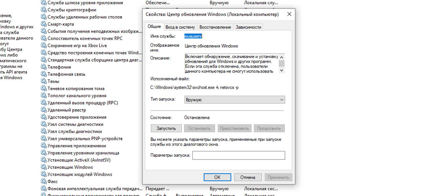432x196 pixels.
Task: Click Обеспечи... cell of Служба шлюза row
Action: [x=157, y=3]
